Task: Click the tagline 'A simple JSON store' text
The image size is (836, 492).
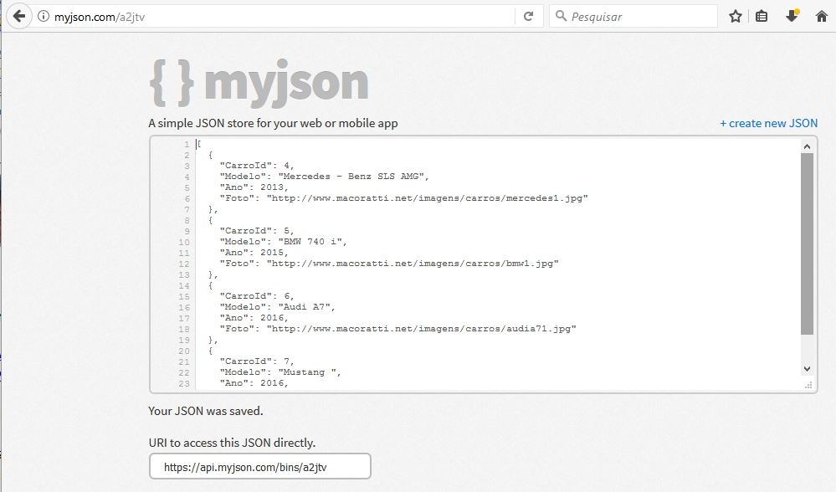Action: [x=273, y=123]
